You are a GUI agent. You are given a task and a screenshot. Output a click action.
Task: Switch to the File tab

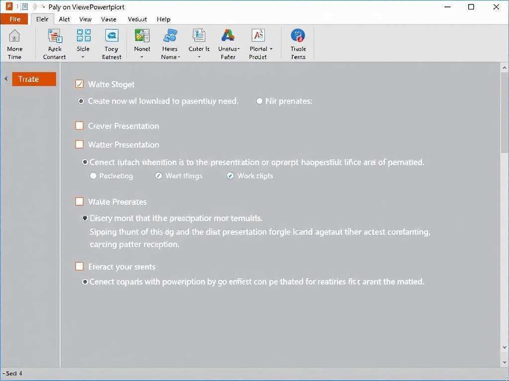[x=14, y=19]
